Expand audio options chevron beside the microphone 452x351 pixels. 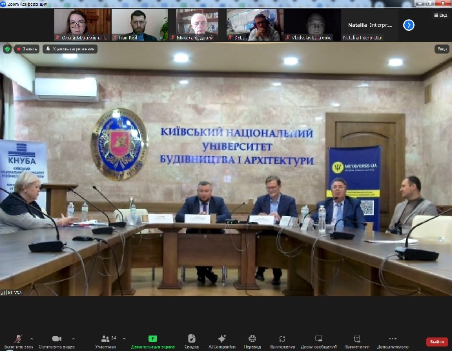pos(32,338)
